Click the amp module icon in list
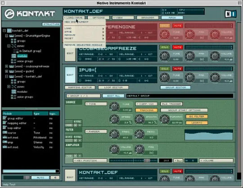The height and width of the screenshot is (188, 243). click(5, 142)
